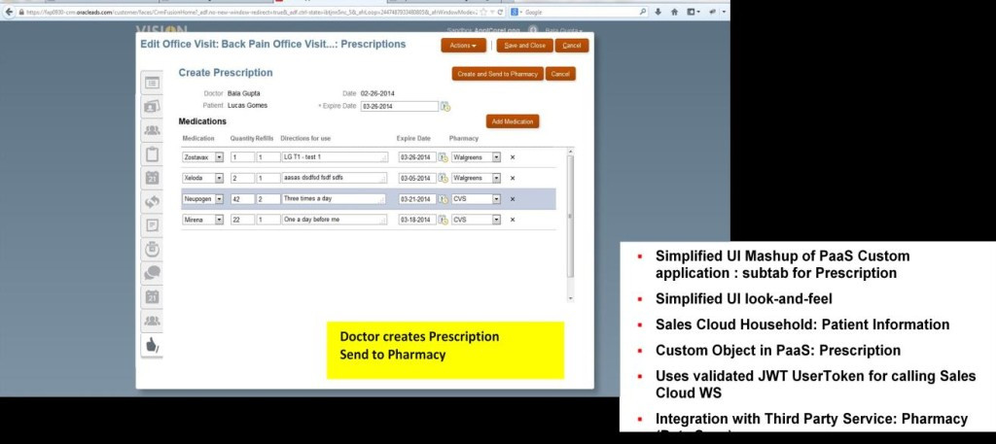Click the medications list scroll-up arrow
The width and height of the screenshot is (996, 444).
point(570,152)
